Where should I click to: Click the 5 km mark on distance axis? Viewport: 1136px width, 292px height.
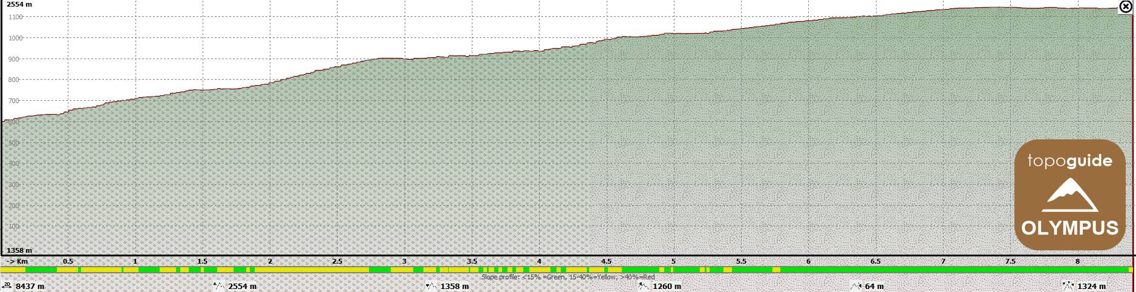[x=673, y=261]
